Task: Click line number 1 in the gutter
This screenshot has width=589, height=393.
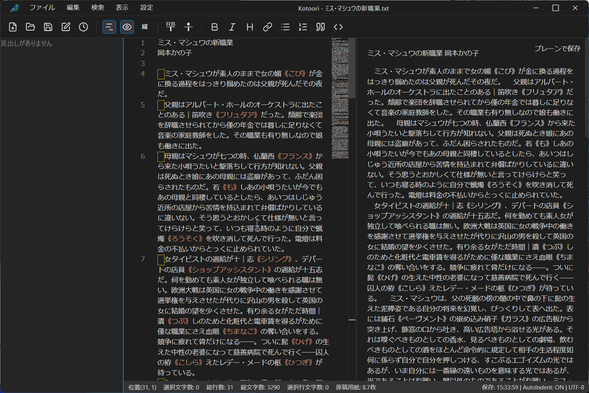Action: click(143, 43)
